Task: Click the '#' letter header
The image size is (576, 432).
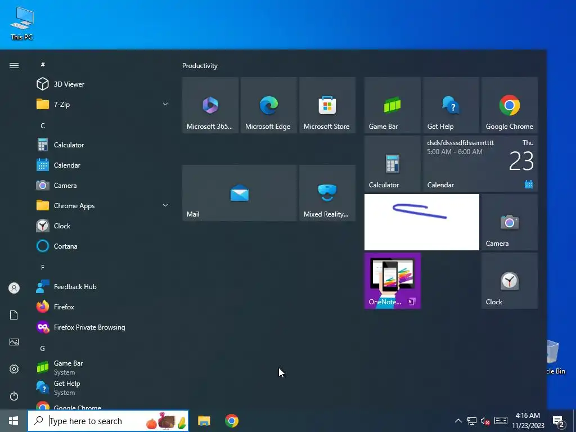Action: coord(43,65)
